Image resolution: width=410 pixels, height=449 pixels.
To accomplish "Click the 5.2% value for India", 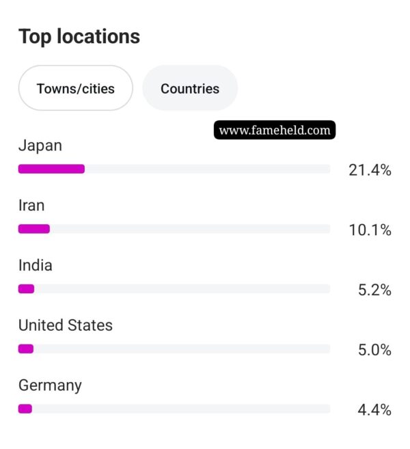I will [374, 290].
